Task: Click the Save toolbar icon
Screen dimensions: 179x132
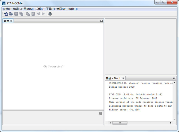Action: click(x=16, y=14)
